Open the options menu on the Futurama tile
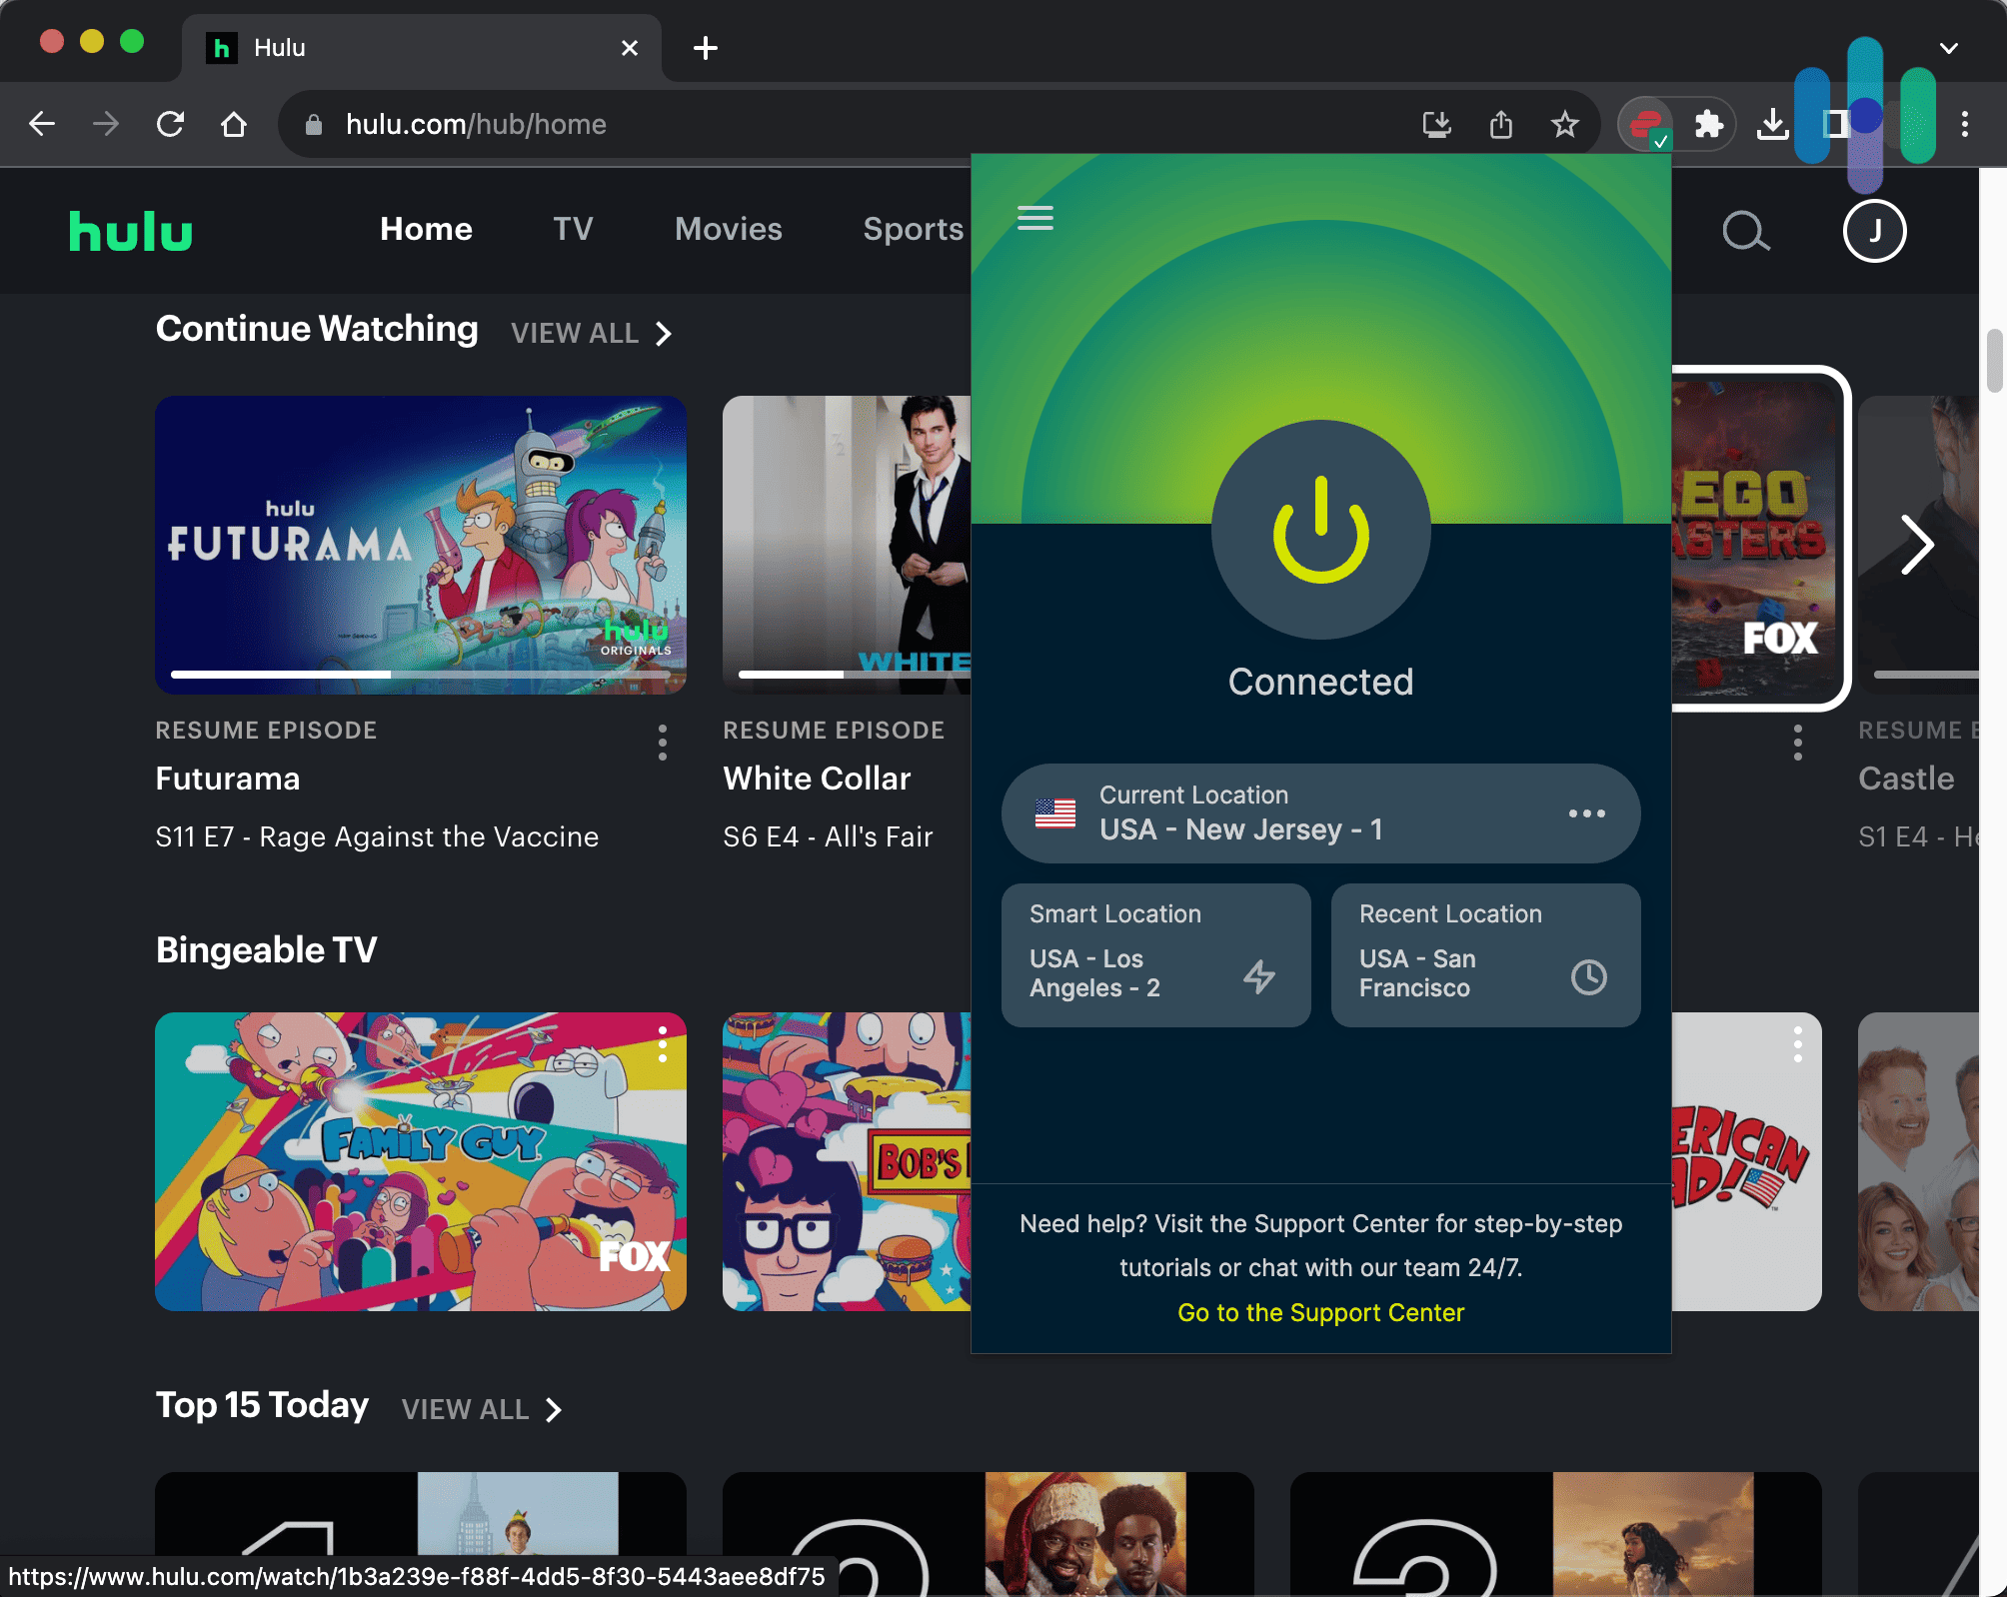The image size is (2007, 1597). [x=663, y=743]
